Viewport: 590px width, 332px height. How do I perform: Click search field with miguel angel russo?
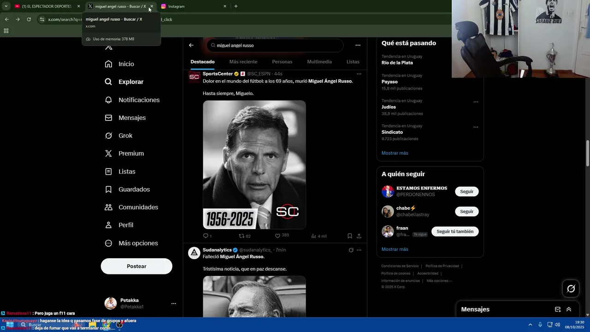tap(275, 46)
